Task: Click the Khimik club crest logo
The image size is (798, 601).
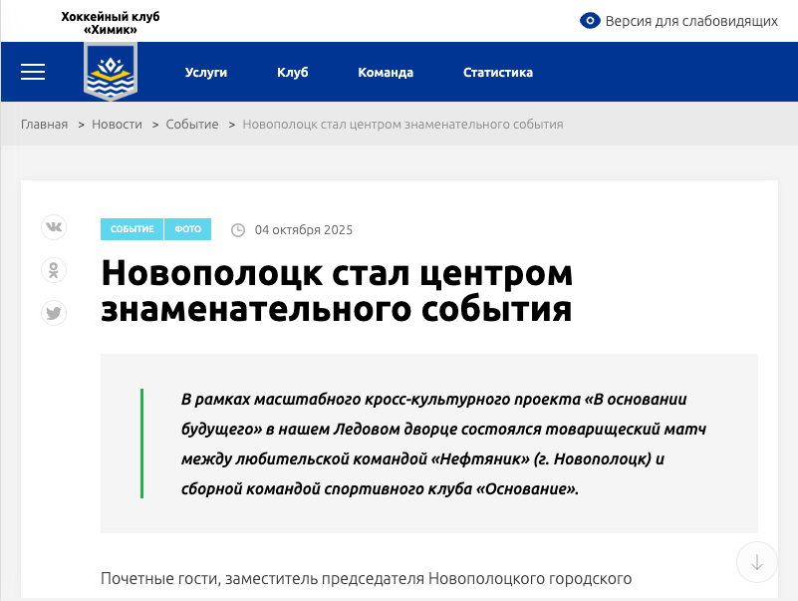Action: [x=111, y=72]
